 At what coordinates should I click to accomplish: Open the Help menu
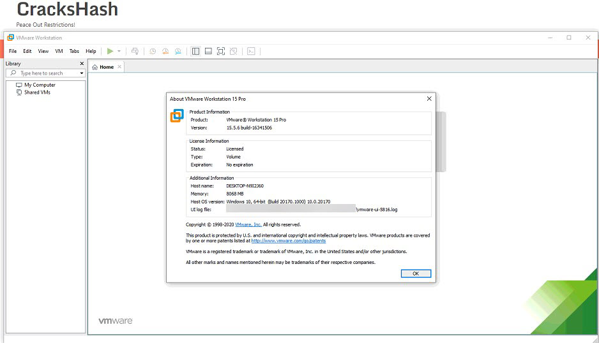click(91, 51)
